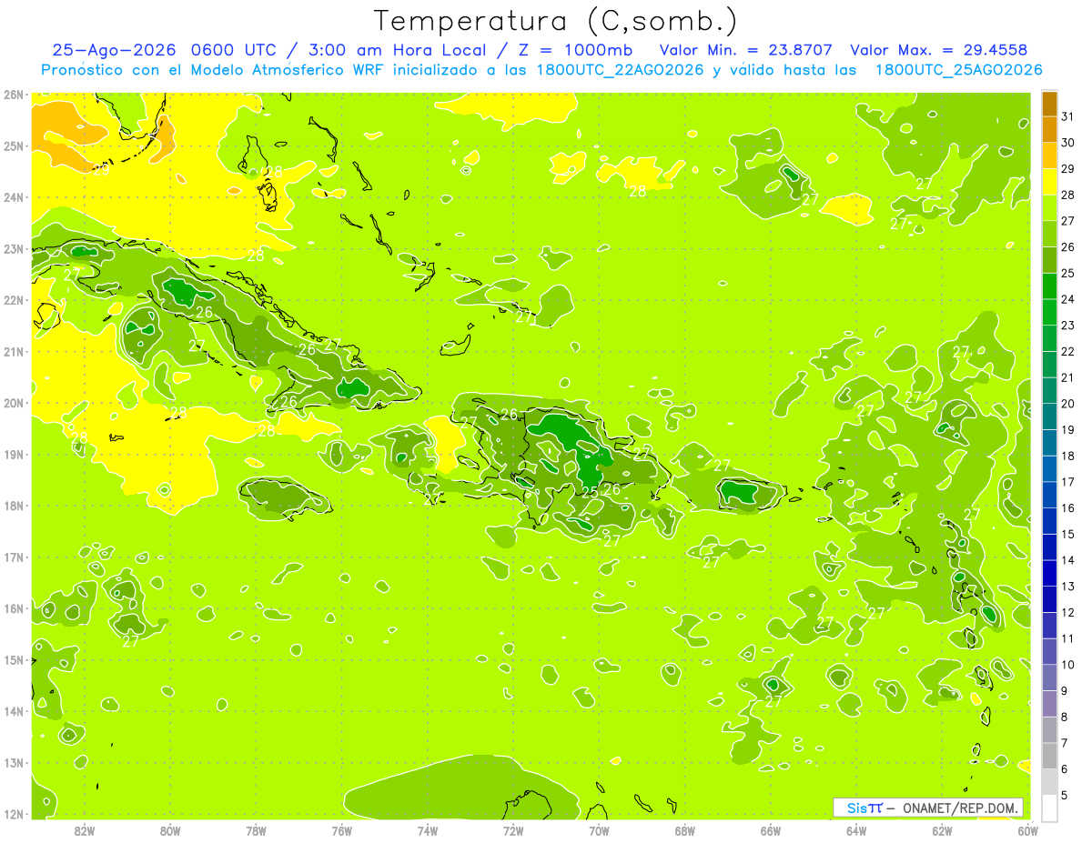This screenshot has height=843, width=1092.
Task: Click the longitude axis label "68W"
Action: coord(684,830)
